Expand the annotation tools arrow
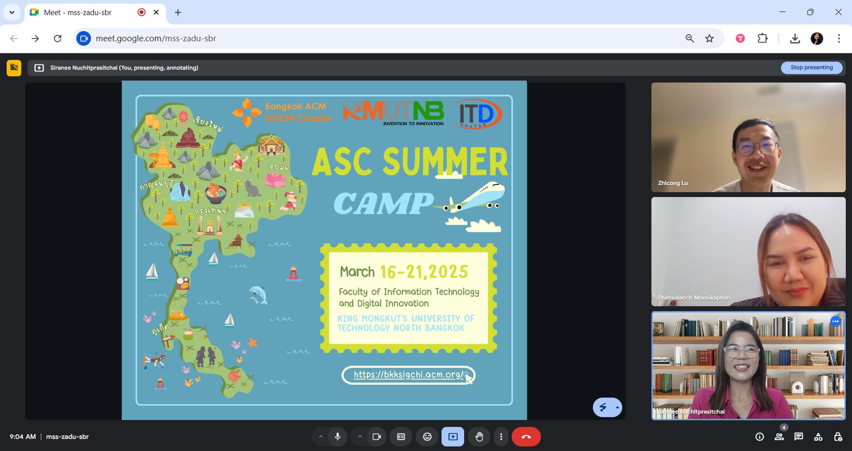Screen dimensions: 852x451 pyautogui.click(x=617, y=407)
